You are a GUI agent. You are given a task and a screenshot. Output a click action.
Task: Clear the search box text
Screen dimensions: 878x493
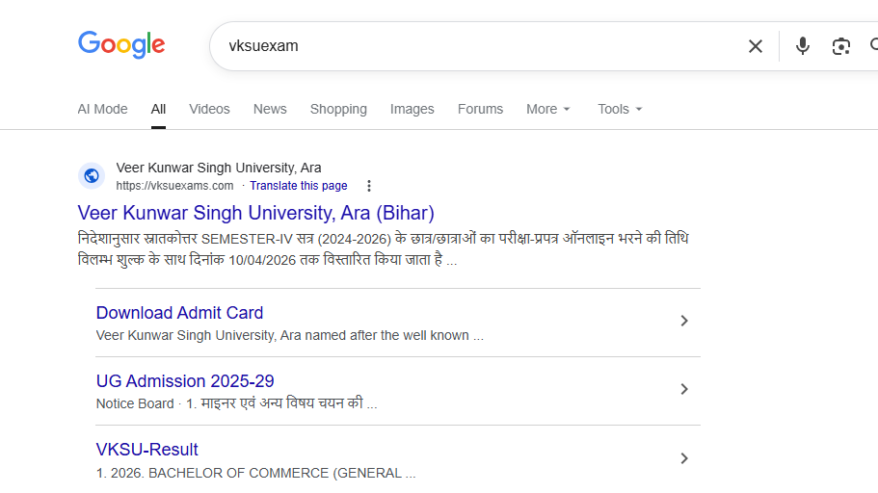(756, 46)
